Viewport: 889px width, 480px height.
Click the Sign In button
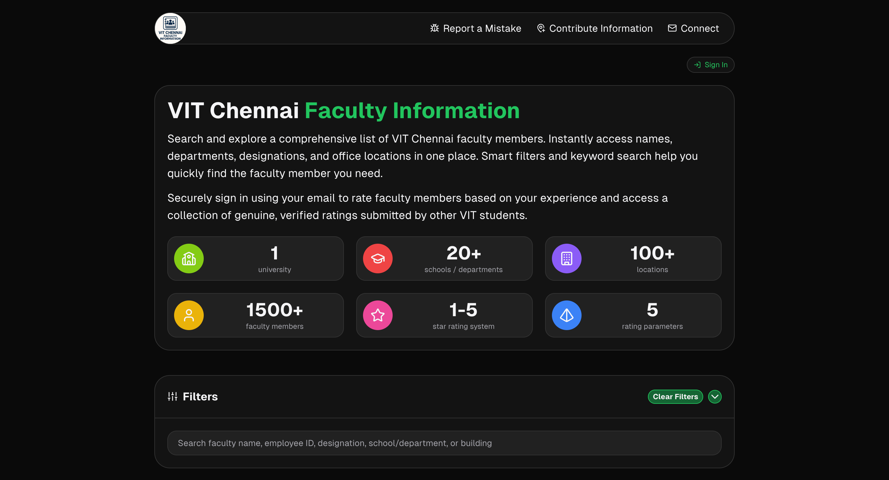[x=711, y=64]
